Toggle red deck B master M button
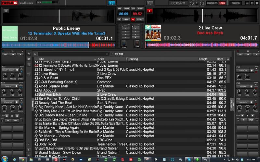260x162 pixels. click(133, 20)
